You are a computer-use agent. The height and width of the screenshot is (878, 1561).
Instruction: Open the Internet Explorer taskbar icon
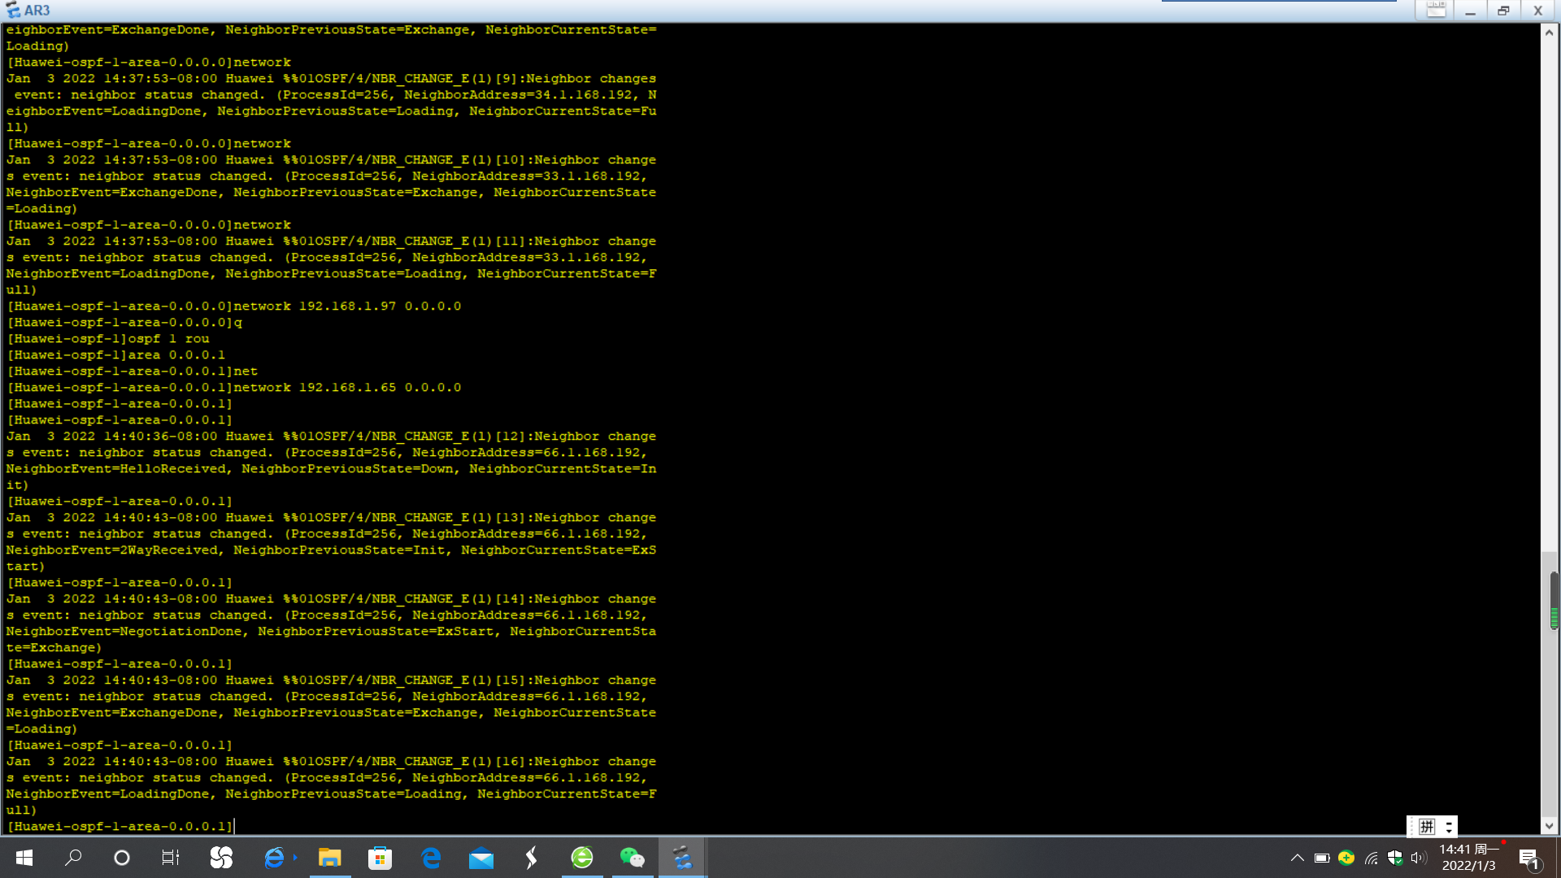click(x=275, y=858)
